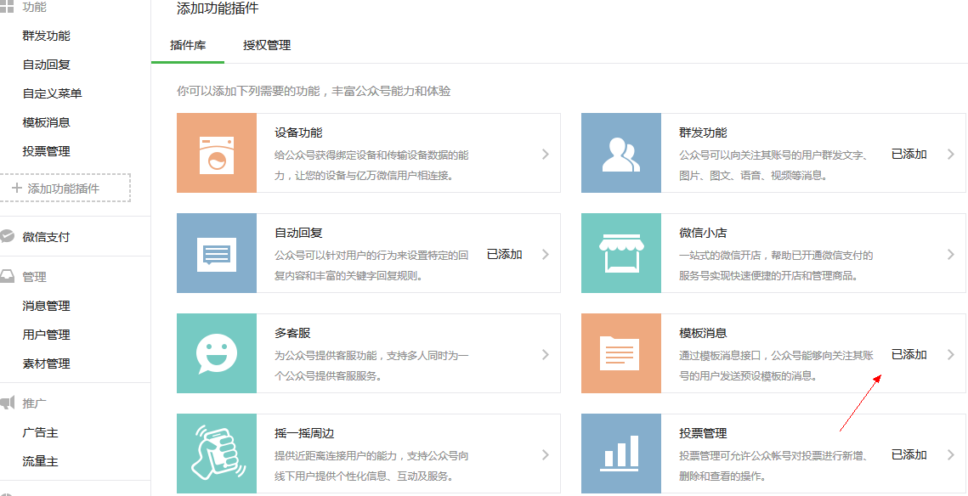Open 群发功能 card via its right chevron
968x496 pixels.
951,155
